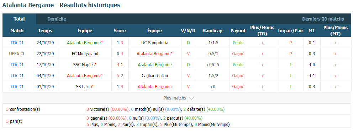
Task: Open the UEFA CL competition link
Action: point(17,54)
